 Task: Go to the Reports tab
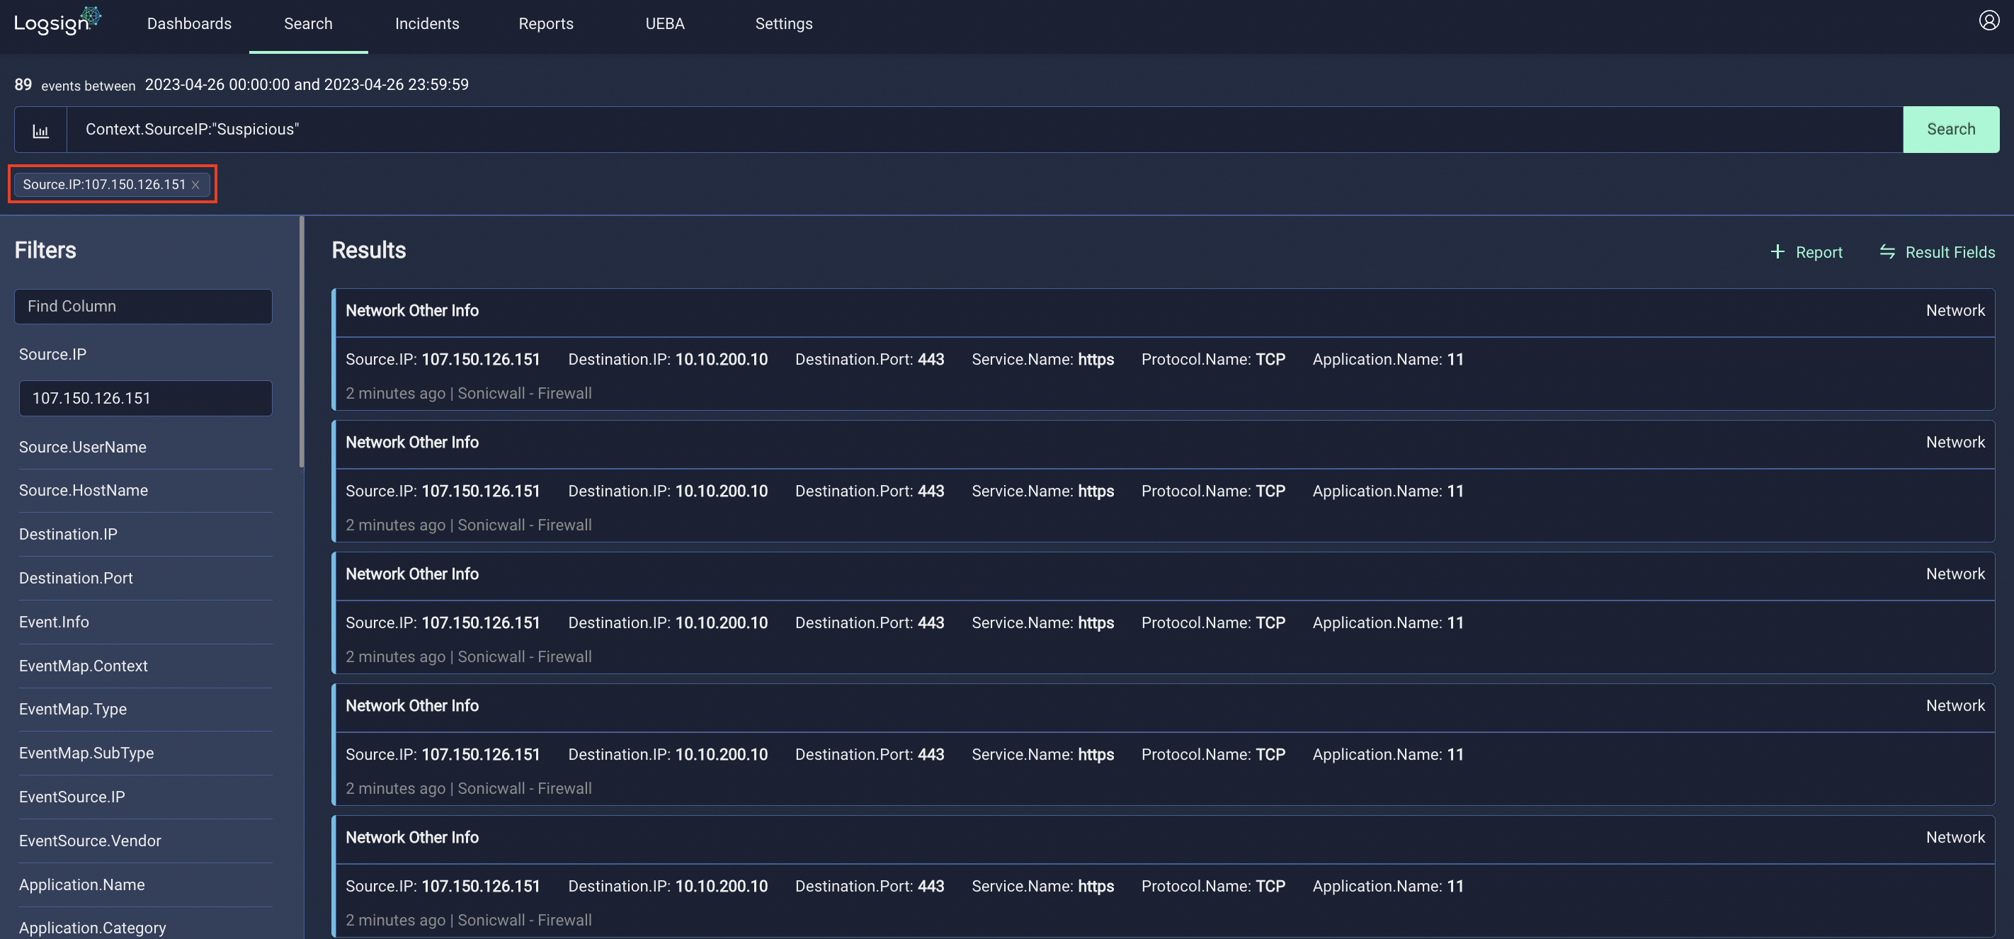546,24
